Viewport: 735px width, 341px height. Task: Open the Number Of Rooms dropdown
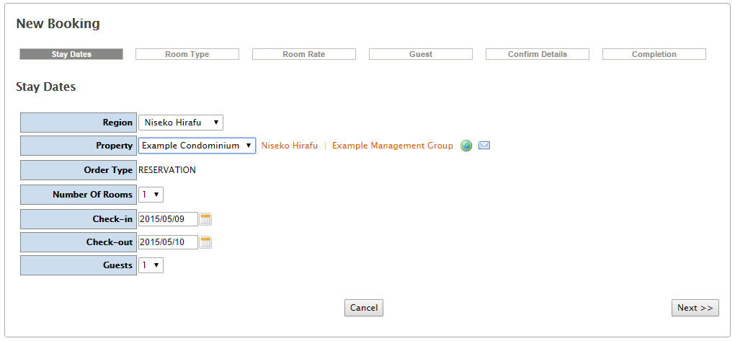151,195
